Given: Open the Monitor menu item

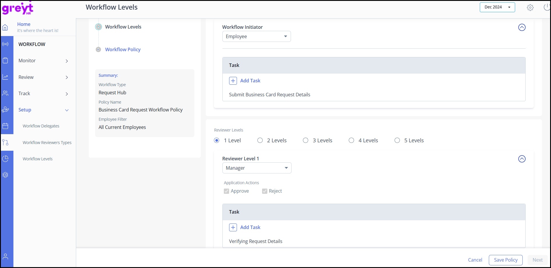Looking at the screenshot, I should pos(27,61).
